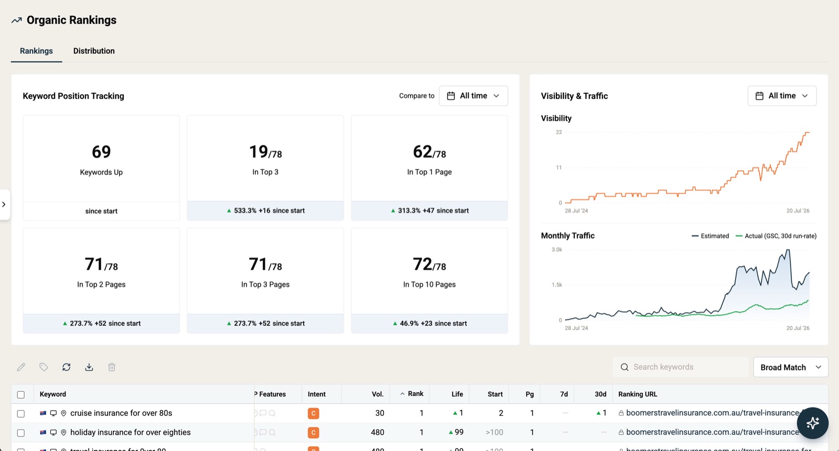This screenshot has width=839, height=451.
Task: Click SERP feature search icon in cruise row
Action: (272, 413)
